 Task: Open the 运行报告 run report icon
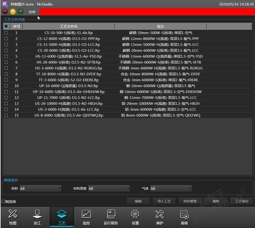(x=111, y=217)
